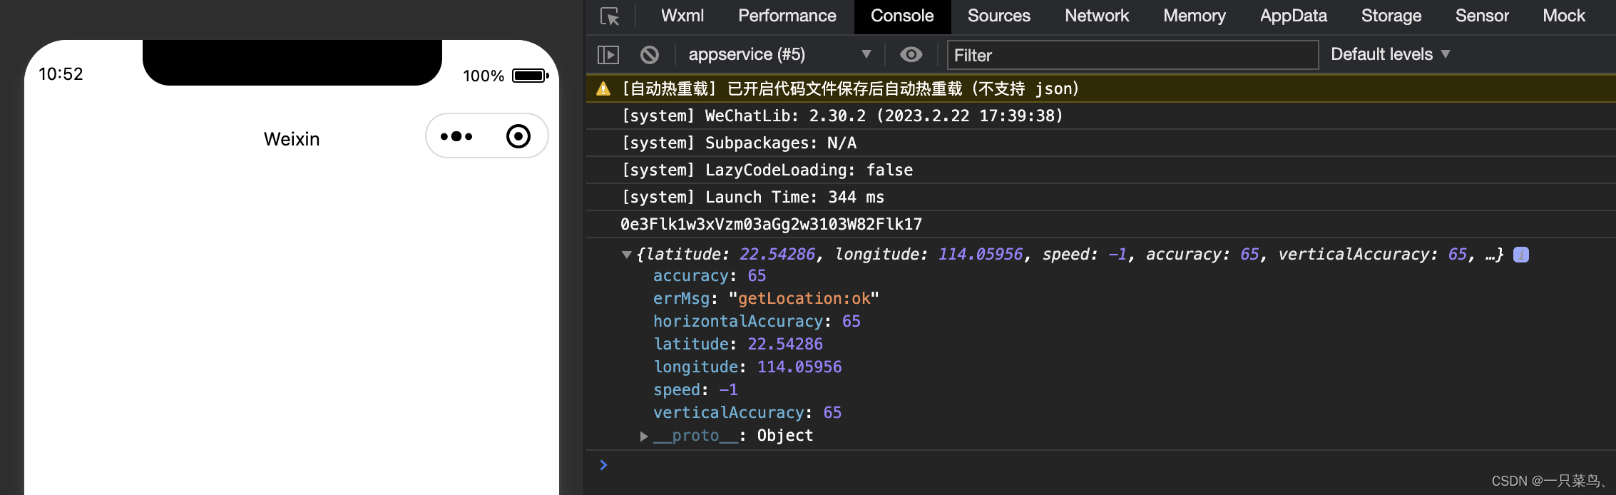Select the Console tab
Image resolution: width=1616 pixels, height=495 pixels.
point(902,16)
